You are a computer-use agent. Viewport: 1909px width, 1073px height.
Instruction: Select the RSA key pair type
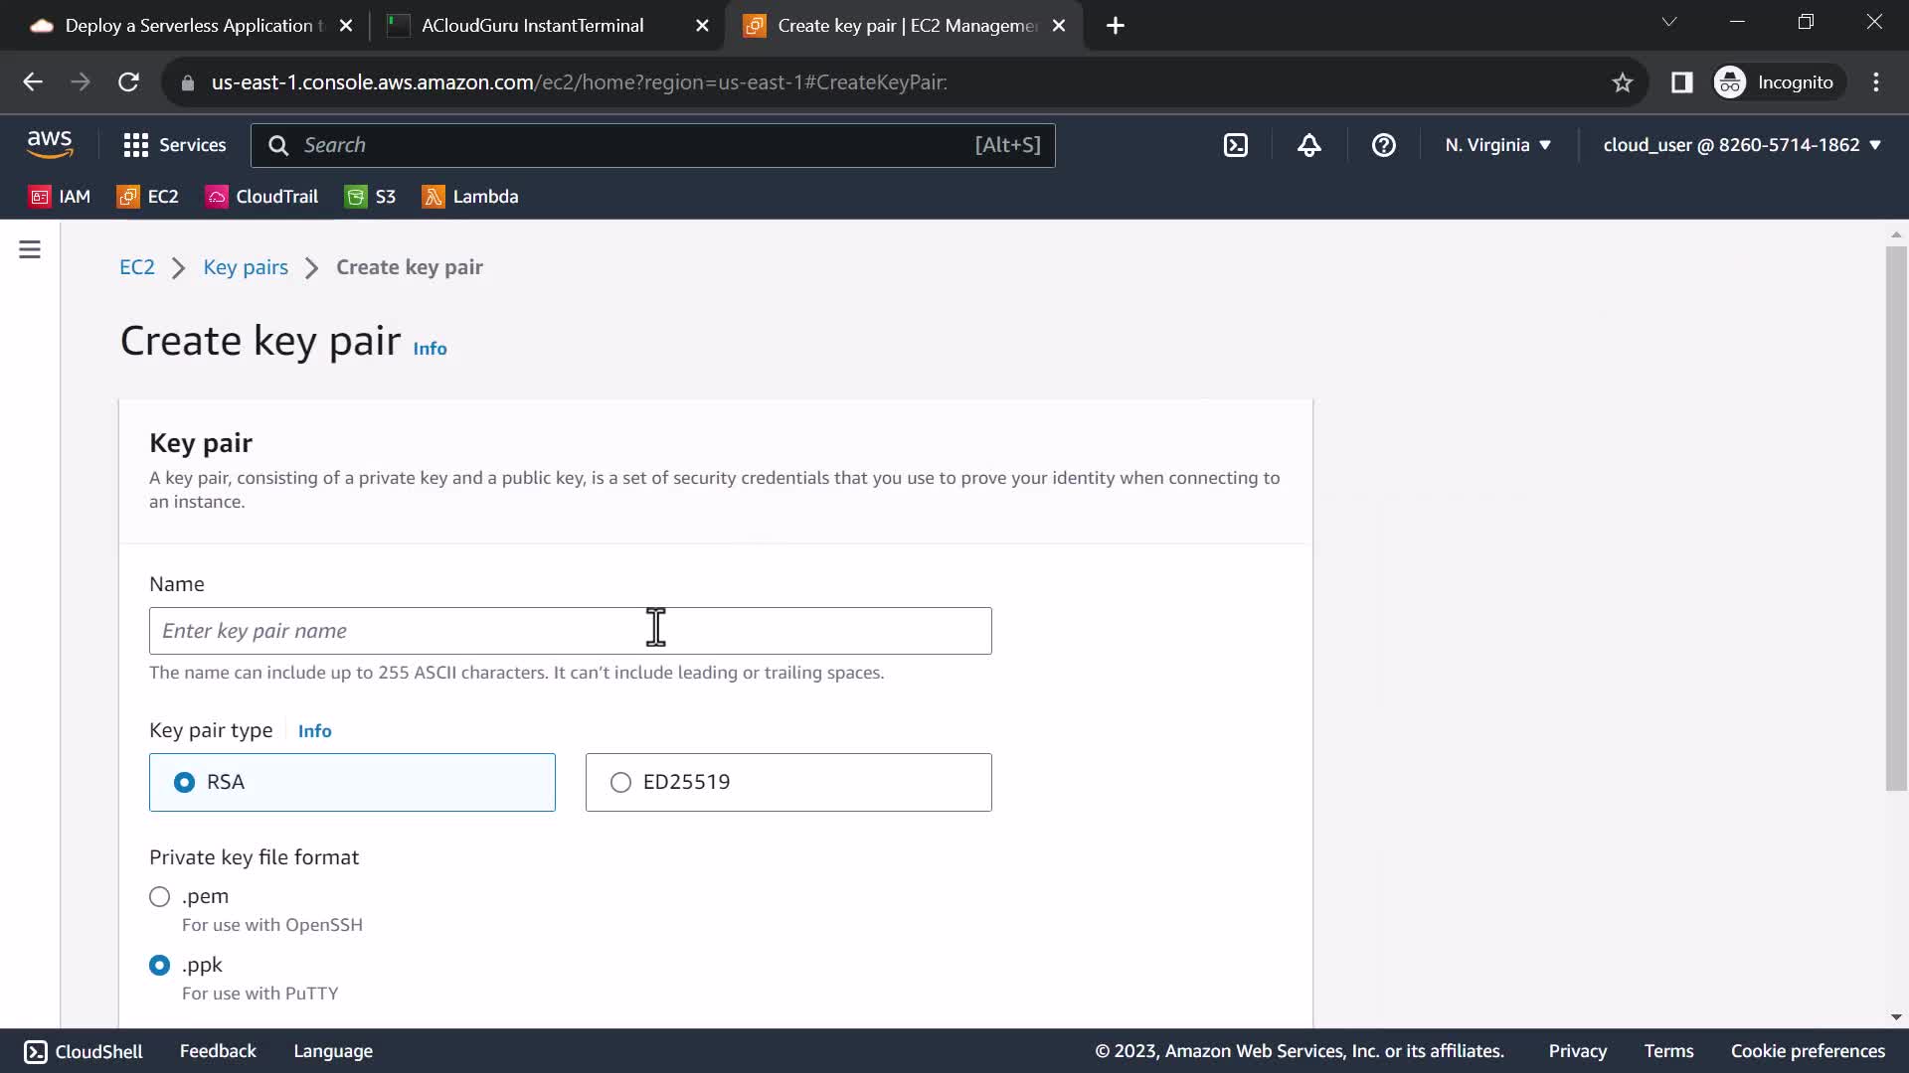click(x=185, y=783)
